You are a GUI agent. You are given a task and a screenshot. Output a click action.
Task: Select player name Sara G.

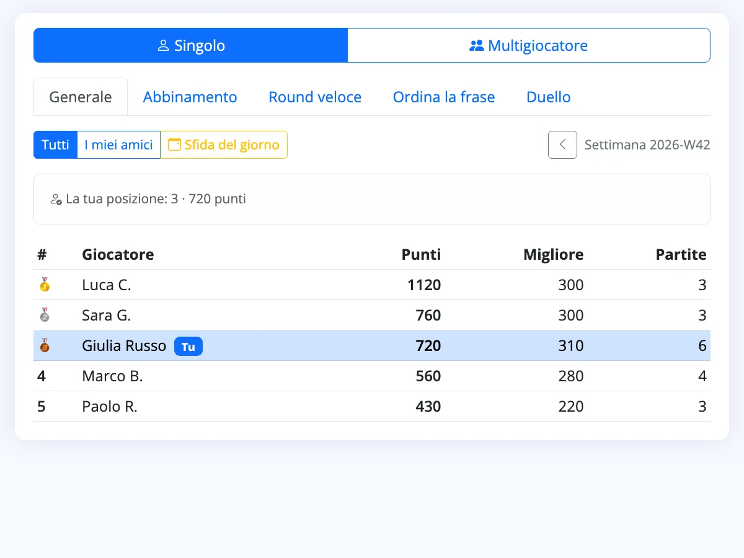[x=107, y=315]
